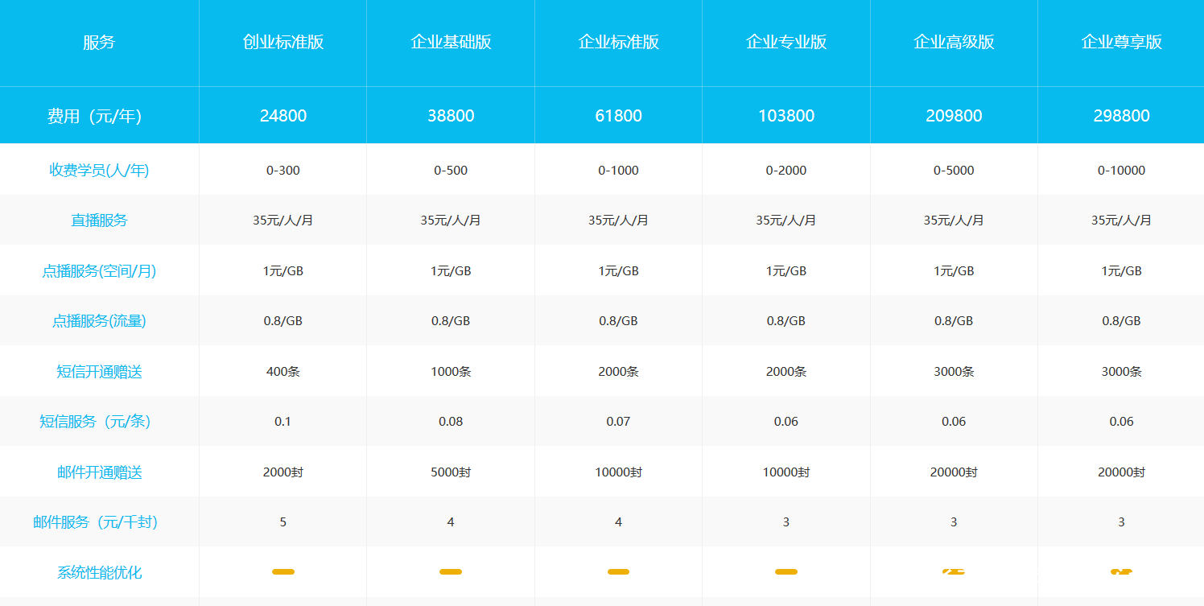The image size is (1204, 606).
Task: Select the 企业基础版 column header
Action: (451, 43)
